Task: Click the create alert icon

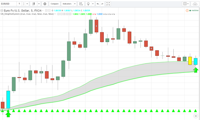Action: tap(81, 4)
